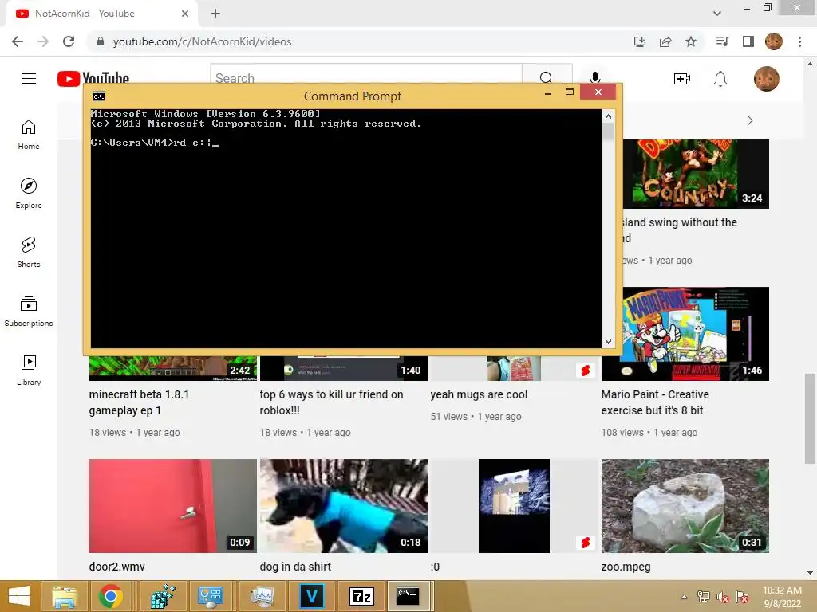Open new Chrome tab with plus button

point(215,14)
